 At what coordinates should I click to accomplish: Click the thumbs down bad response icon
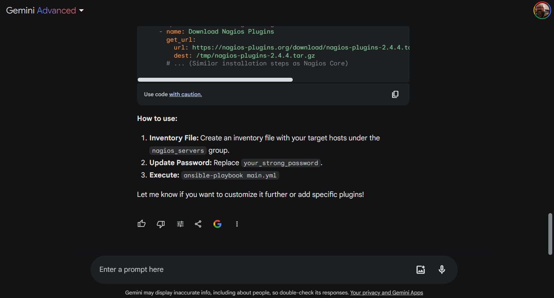pos(161,224)
